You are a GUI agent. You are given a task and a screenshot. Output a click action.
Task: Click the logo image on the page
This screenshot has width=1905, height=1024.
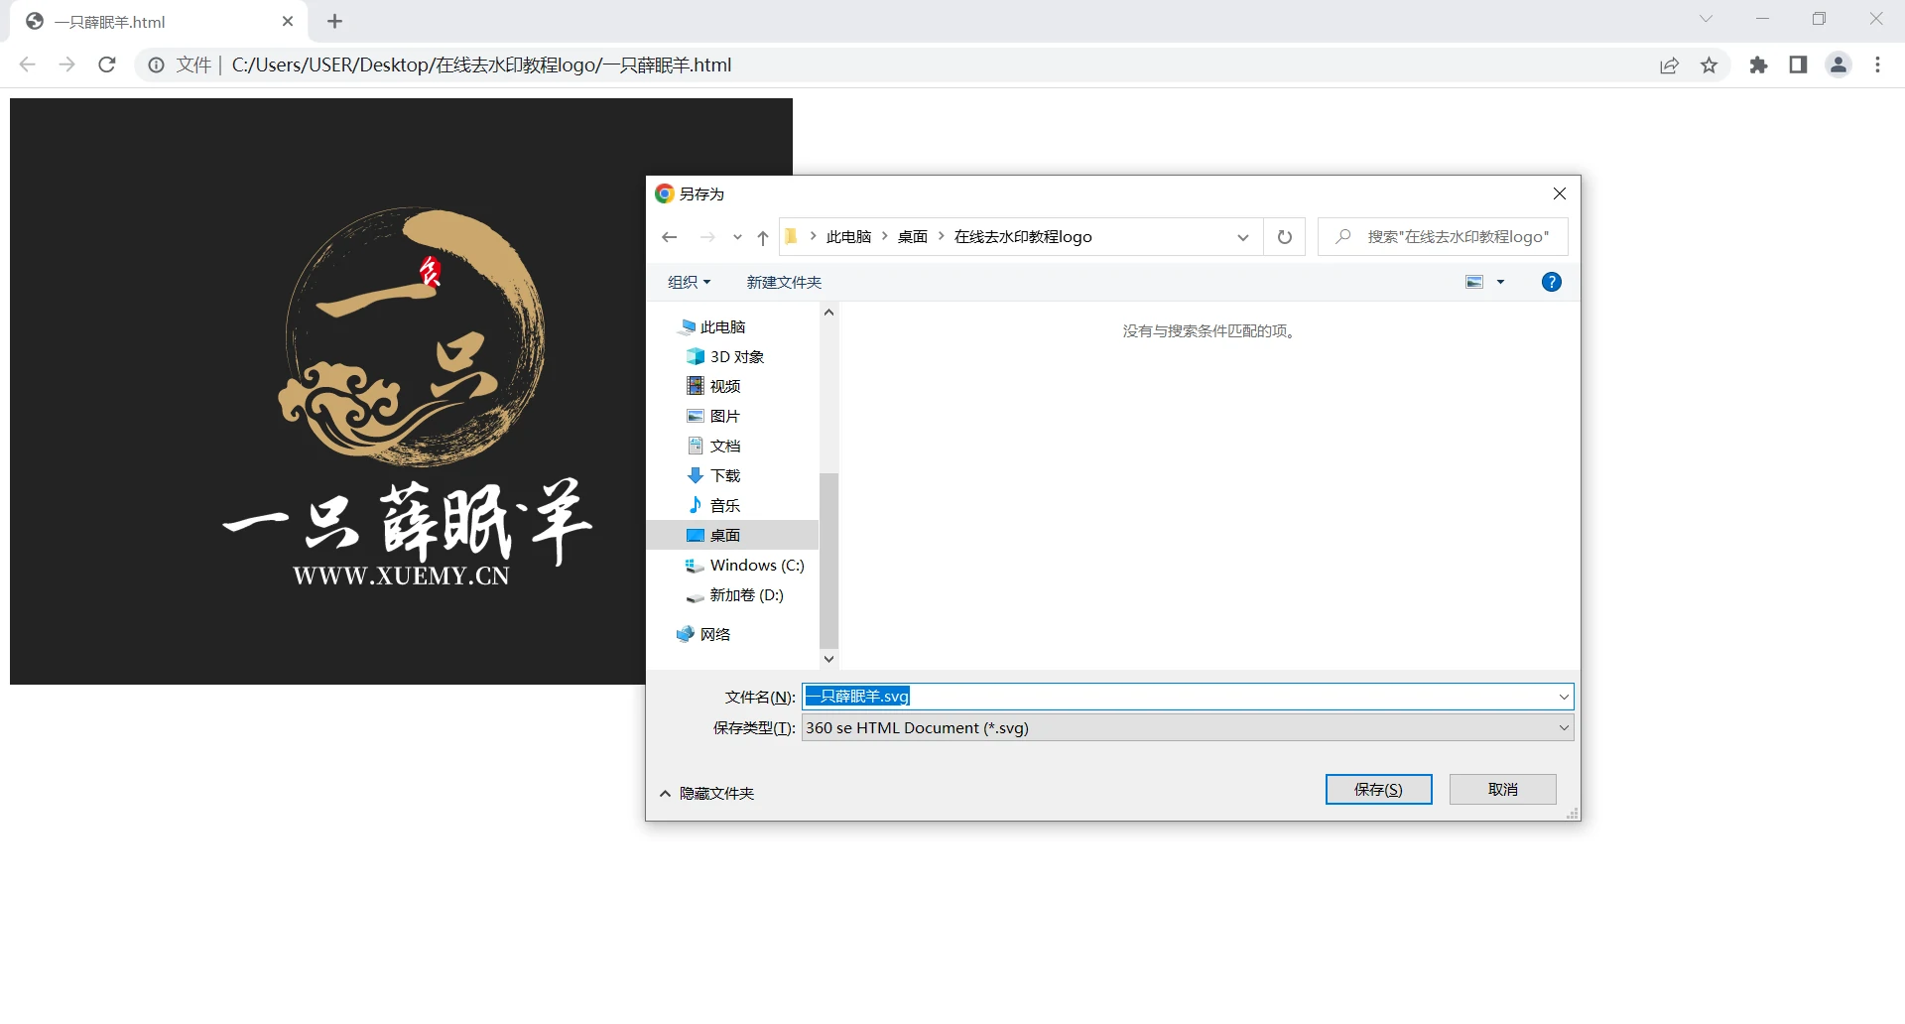pyautogui.click(x=401, y=391)
